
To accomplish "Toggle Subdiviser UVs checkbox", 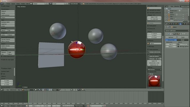I will (178, 44).
